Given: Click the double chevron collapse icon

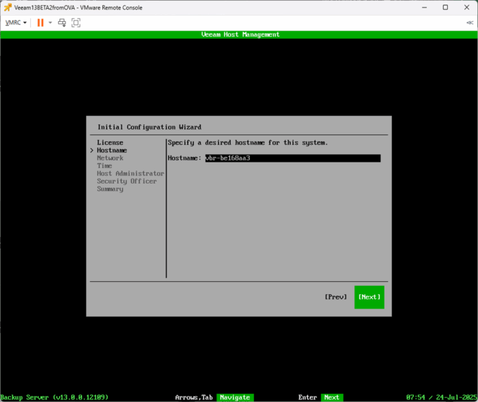Looking at the screenshot, I should point(470,23).
